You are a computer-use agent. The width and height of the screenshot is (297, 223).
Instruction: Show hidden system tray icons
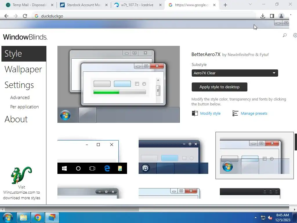click(256, 217)
